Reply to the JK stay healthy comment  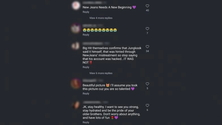(x=86, y=122)
